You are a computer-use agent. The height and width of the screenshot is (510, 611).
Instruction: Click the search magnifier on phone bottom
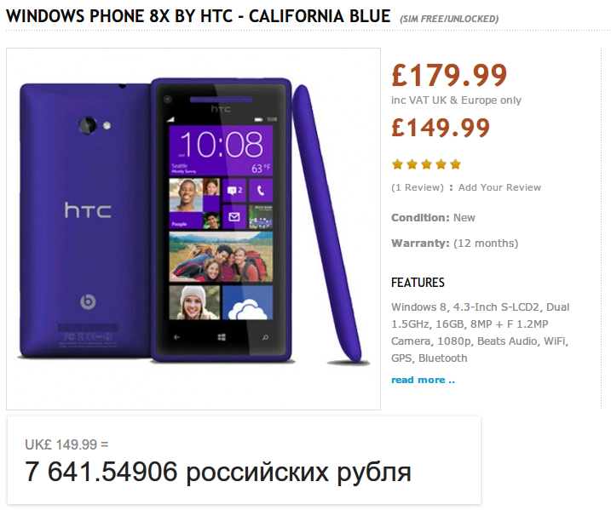pos(265,337)
